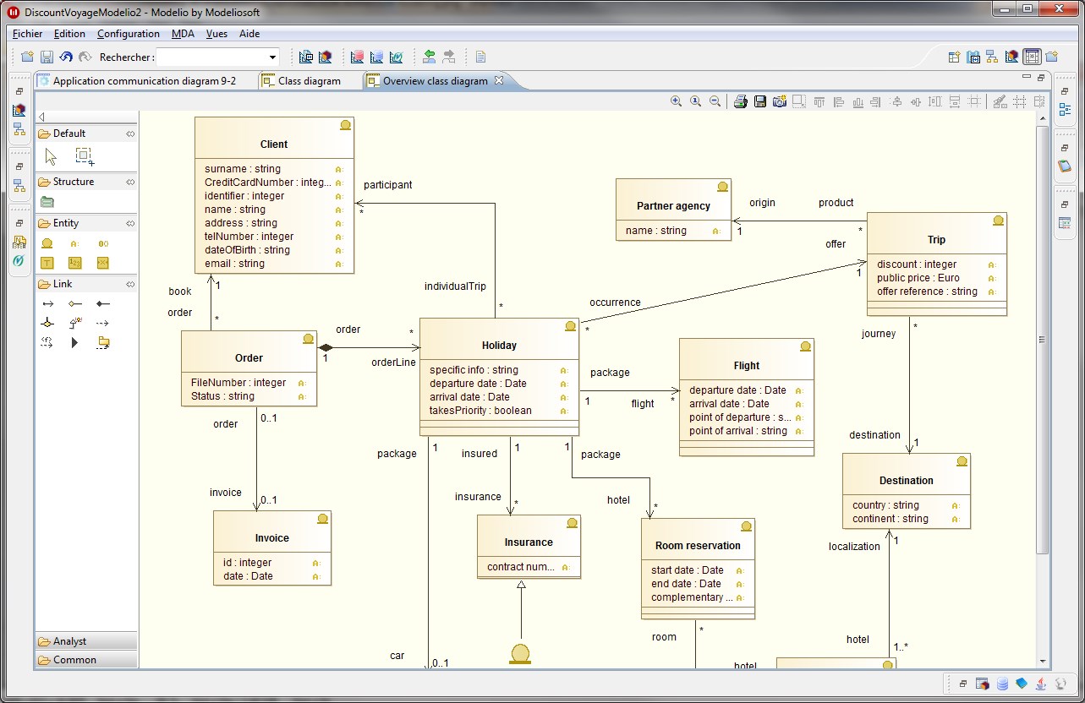
Task: Click the Partner agency class header
Action: [x=673, y=205]
